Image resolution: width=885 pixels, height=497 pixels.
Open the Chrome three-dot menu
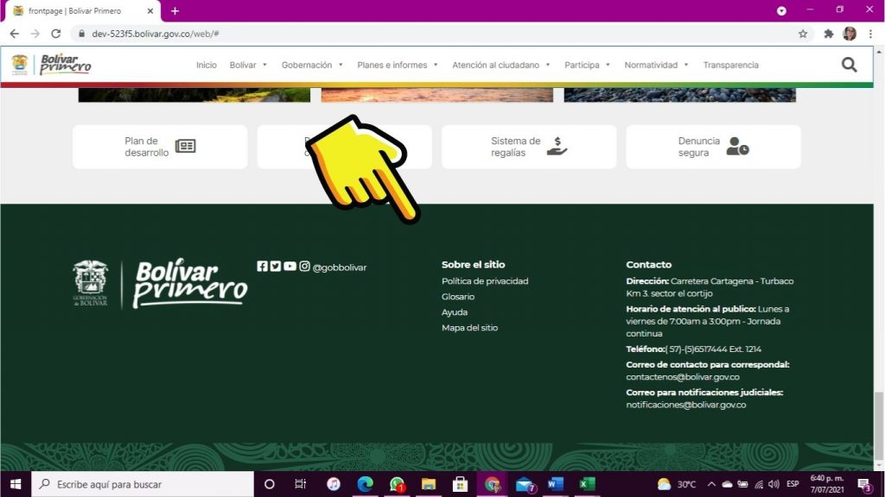pyautogui.click(x=871, y=34)
